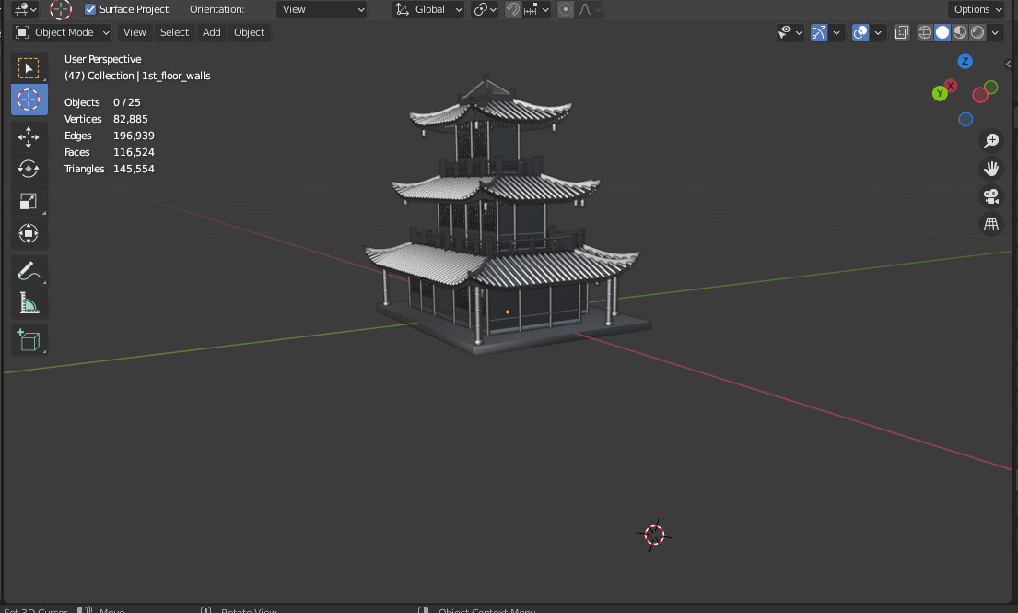
Task: Activate the 3D Cursor tool in the toolbar
Action: [x=29, y=100]
